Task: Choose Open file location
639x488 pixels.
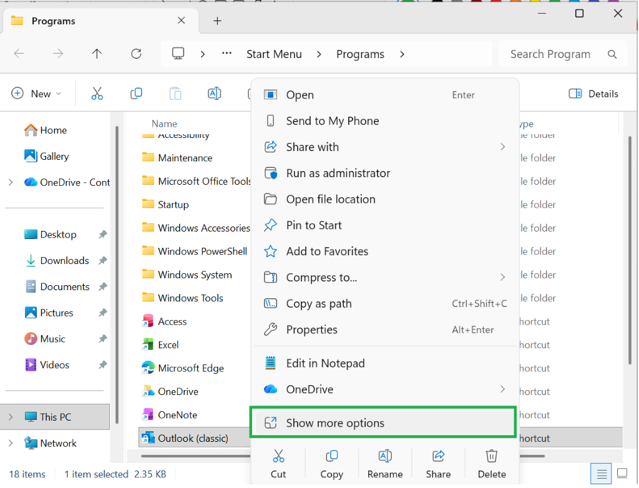Action: click(384, 199)
